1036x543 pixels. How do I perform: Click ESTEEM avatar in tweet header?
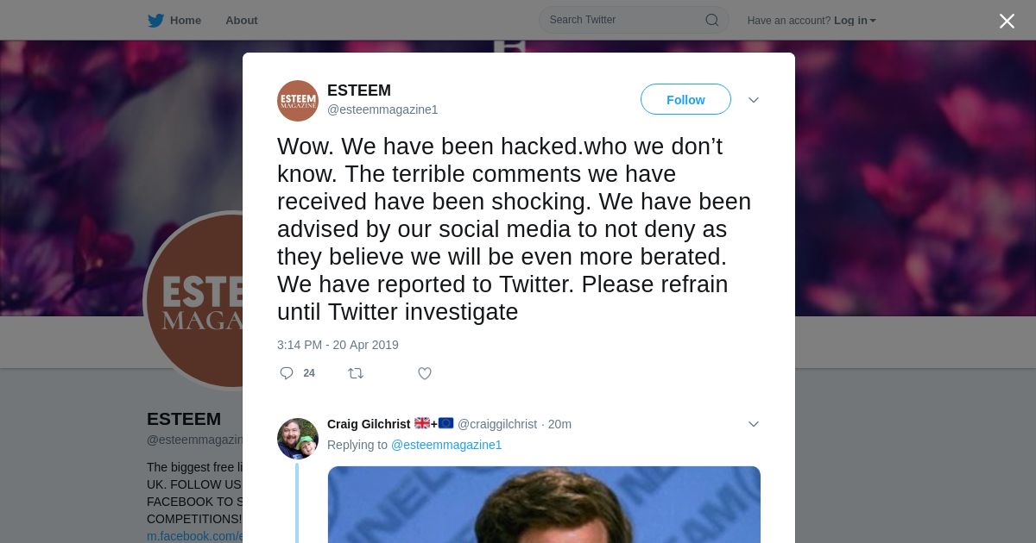click(298, 101)
